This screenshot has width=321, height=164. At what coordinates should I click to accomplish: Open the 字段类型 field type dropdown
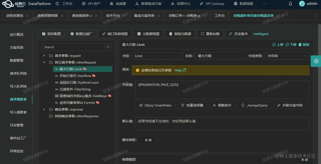pos(287,56)
